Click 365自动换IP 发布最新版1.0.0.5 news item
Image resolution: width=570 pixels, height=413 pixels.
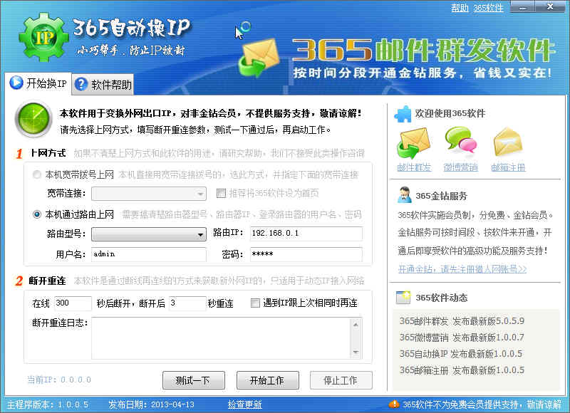point(460,354)
